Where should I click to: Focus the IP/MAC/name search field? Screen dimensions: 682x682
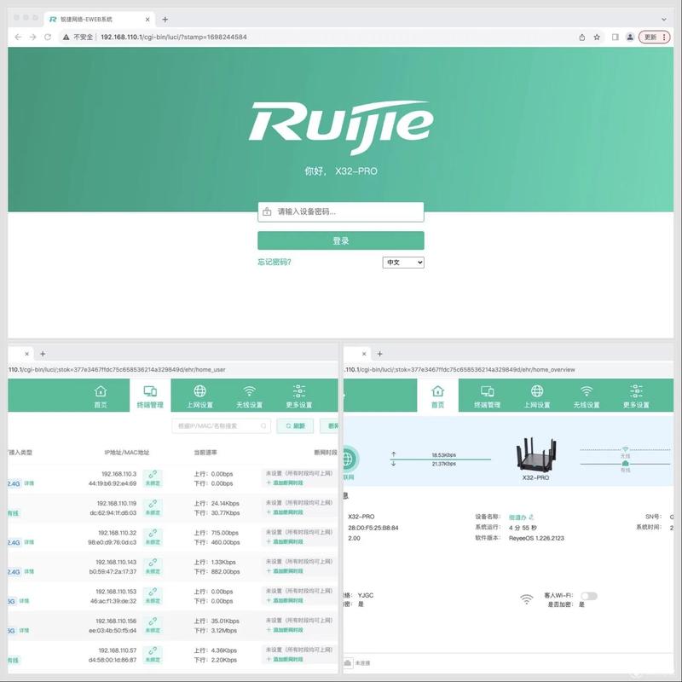click(x=222, y=425)
